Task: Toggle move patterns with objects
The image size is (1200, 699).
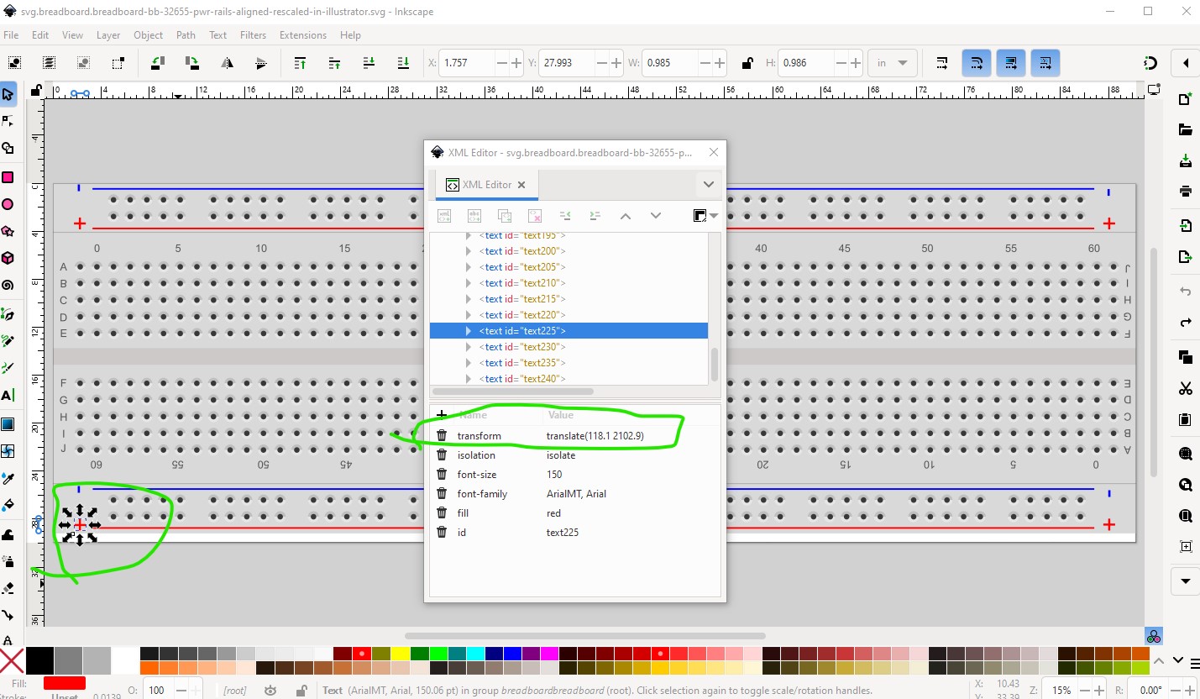Action: coord(1045,63)
